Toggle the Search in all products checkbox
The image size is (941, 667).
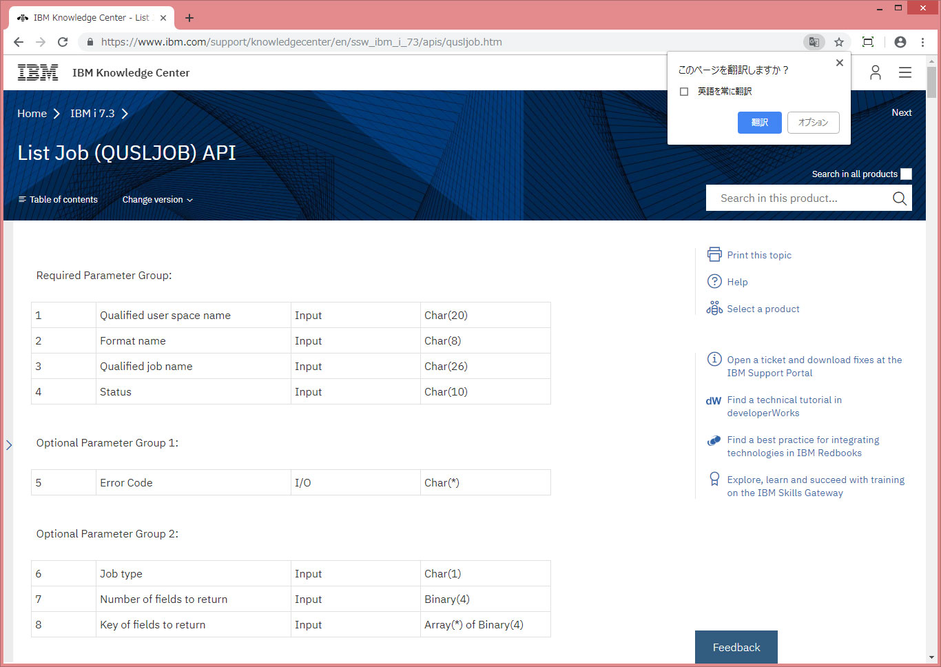[x=906, y=174]
